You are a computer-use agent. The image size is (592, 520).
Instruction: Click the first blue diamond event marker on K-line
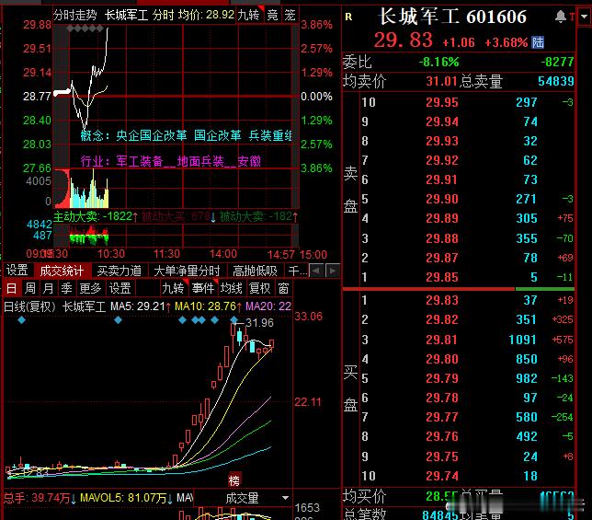pos(21,320)
